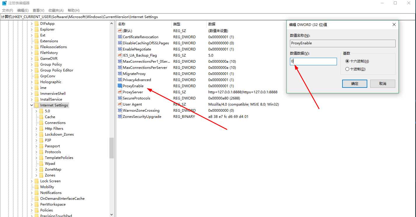Click the 确定 button in DWORD dialog

[354, 84]
